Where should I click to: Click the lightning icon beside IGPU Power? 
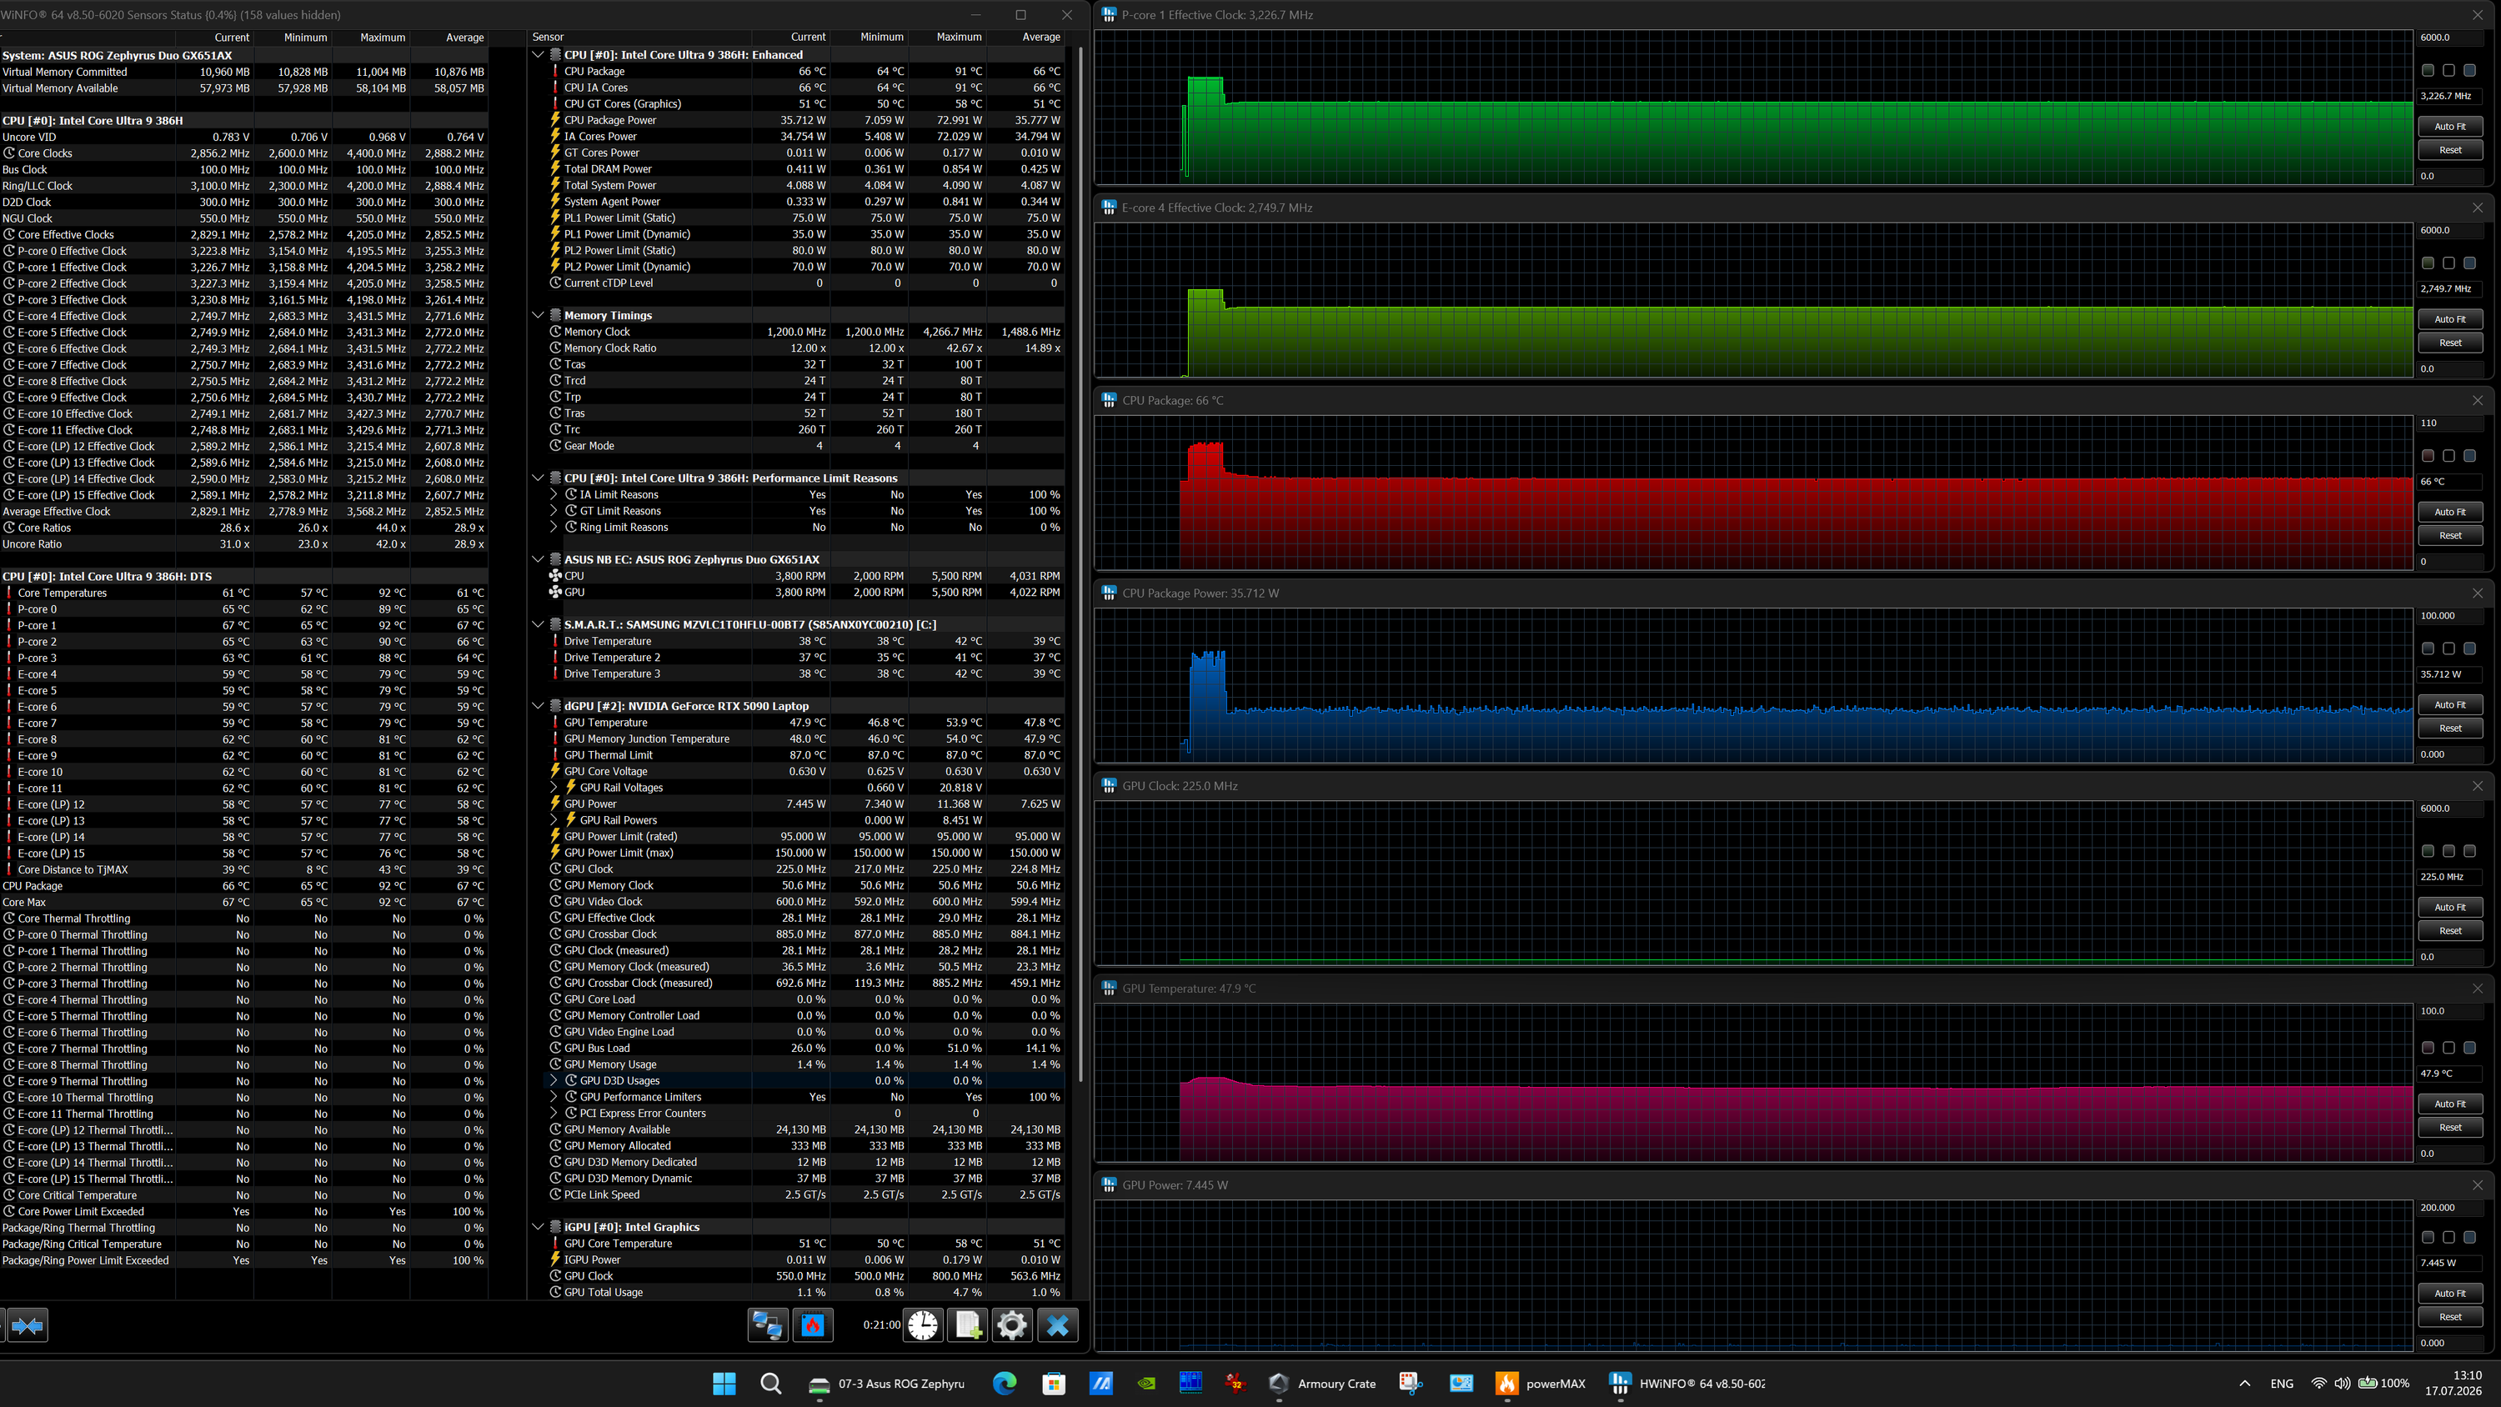(555, 1259)
